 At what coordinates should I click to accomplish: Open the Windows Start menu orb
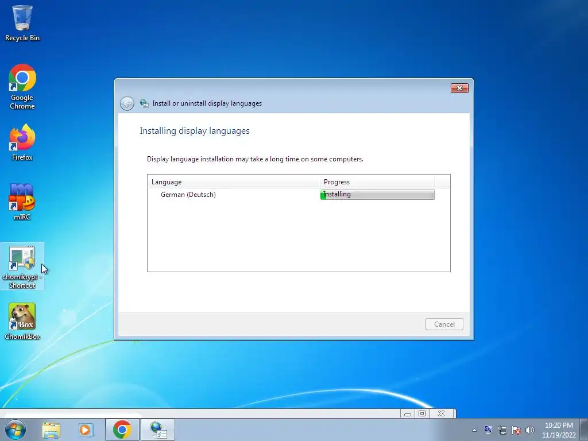16,430
